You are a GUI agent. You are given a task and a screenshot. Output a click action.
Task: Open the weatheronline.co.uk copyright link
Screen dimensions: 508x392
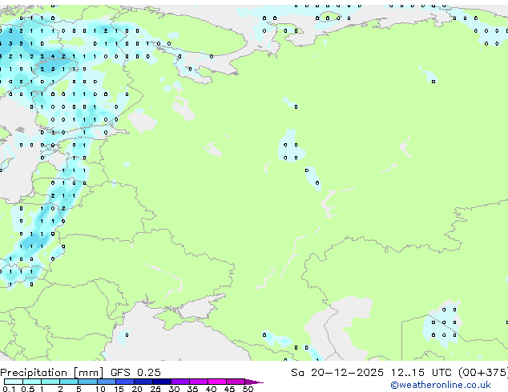point(441,385)
